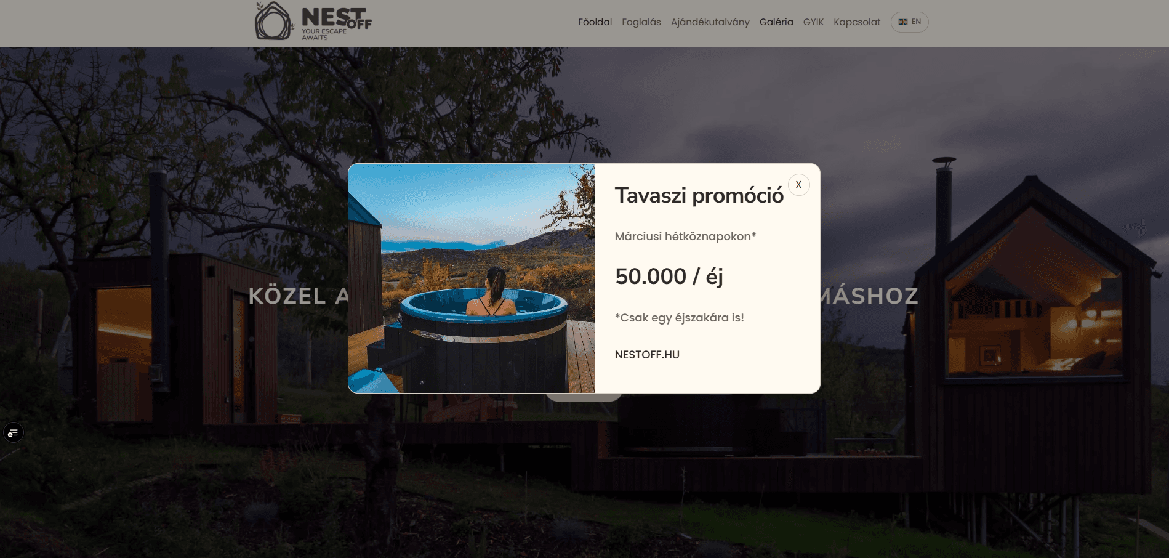Open the Galéria page

point(776,22)
